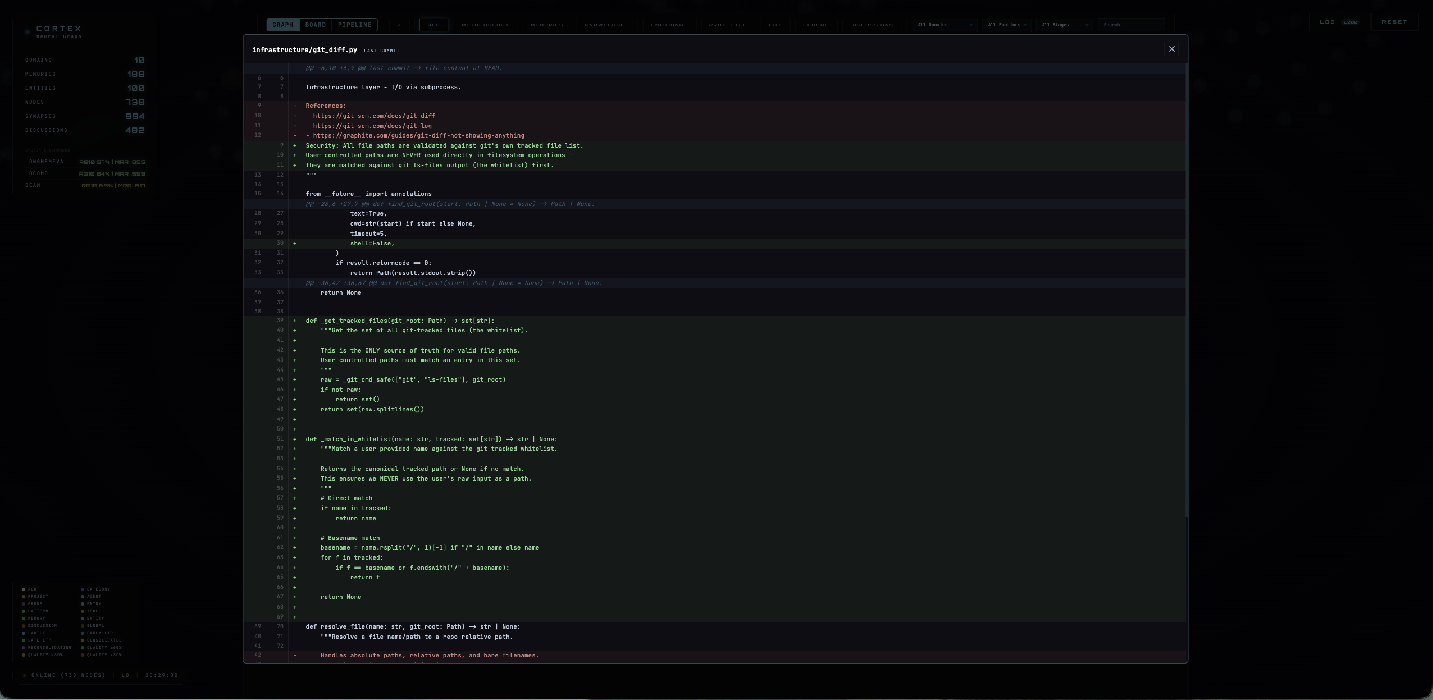Screen dimensions: 1433x700
Task: Switch to the PIPELINE view tab
Action: tap(355, 25)
